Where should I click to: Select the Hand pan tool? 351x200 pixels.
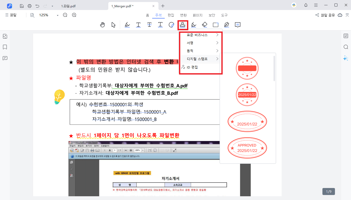[x=102, y=25]
